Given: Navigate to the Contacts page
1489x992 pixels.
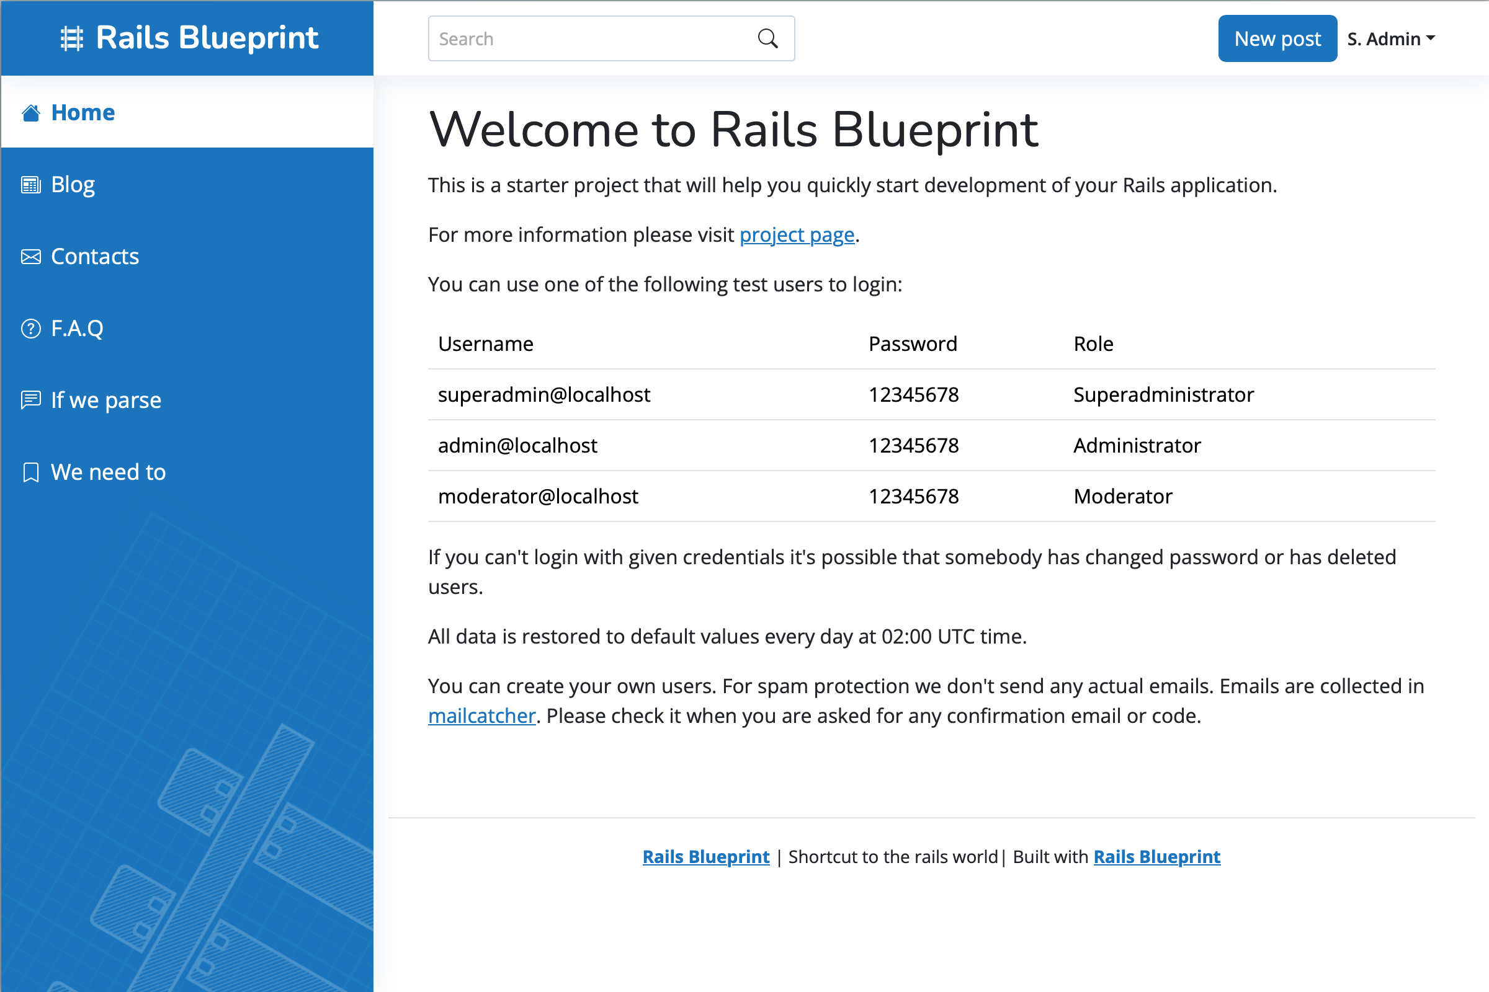Looking at the screenshot, I should point(94,256).
